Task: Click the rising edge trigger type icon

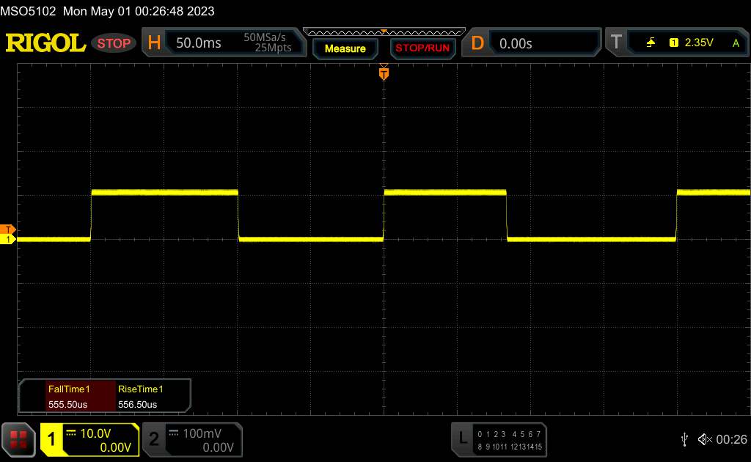Action: click(x=651, y=43)
